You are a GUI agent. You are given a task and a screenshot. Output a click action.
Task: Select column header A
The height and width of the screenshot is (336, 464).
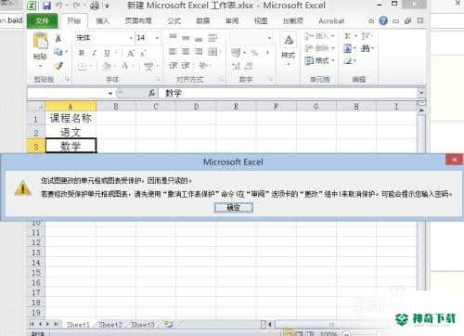pos(71,107)
